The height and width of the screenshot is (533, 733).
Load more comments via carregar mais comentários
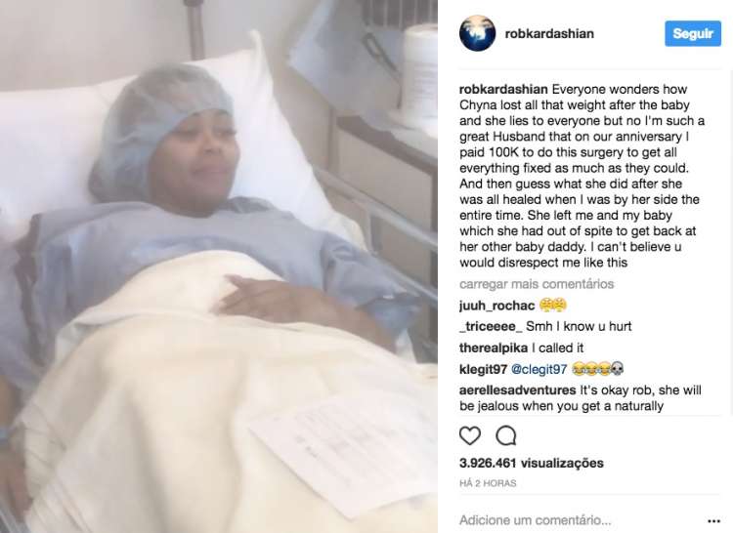point(537,284)
